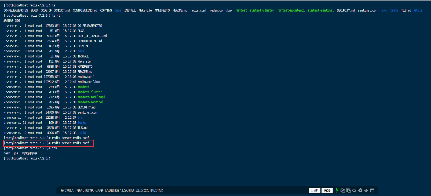Click 'runtest-cluster' in the ls -l listing
Screen dimensions: 431x196
click(90, 92)
